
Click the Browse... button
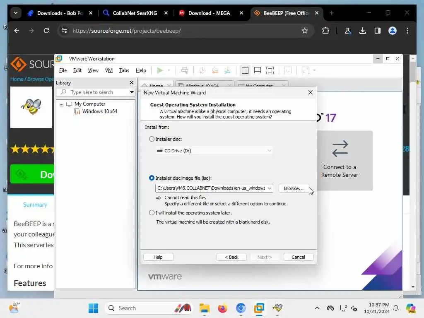294,188
